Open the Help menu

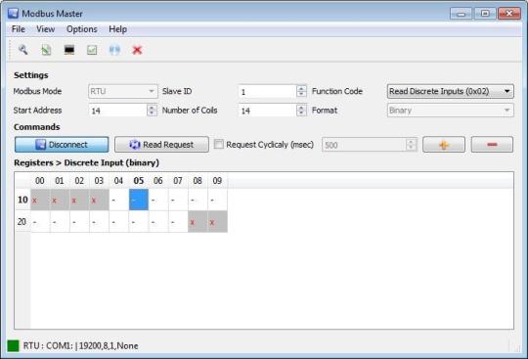point(118,29)
